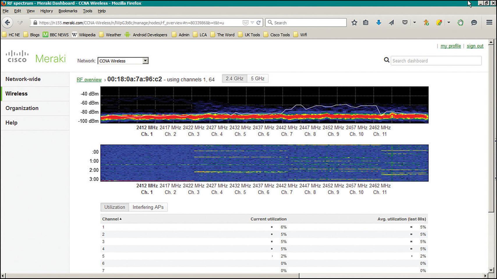Image resolution: width=497 pixels, height=279 pixels.
Task: Open the Wifi bookmark folder
Action: click(x=300, y=35)
